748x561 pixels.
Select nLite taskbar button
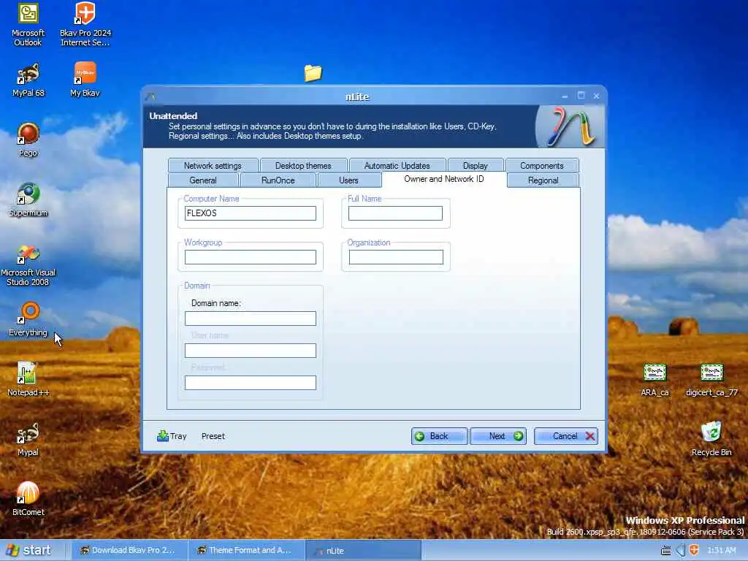[362, 551]
